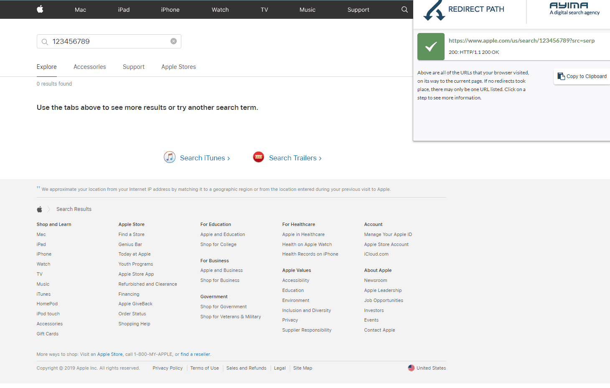Image resolution: width=610 pixels, height=388 pixels.
Task: Click the Apple logo in navigation bar
Action: tap(40, 9)
